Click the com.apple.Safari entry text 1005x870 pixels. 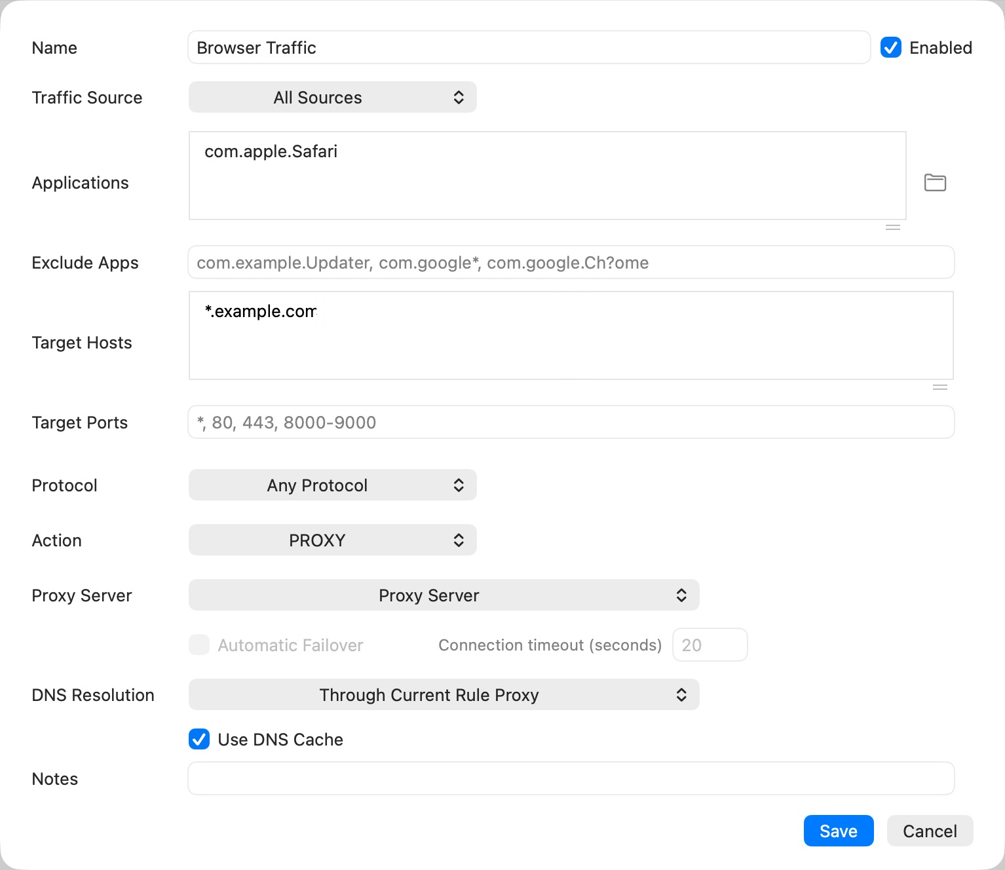coord(271,151)
